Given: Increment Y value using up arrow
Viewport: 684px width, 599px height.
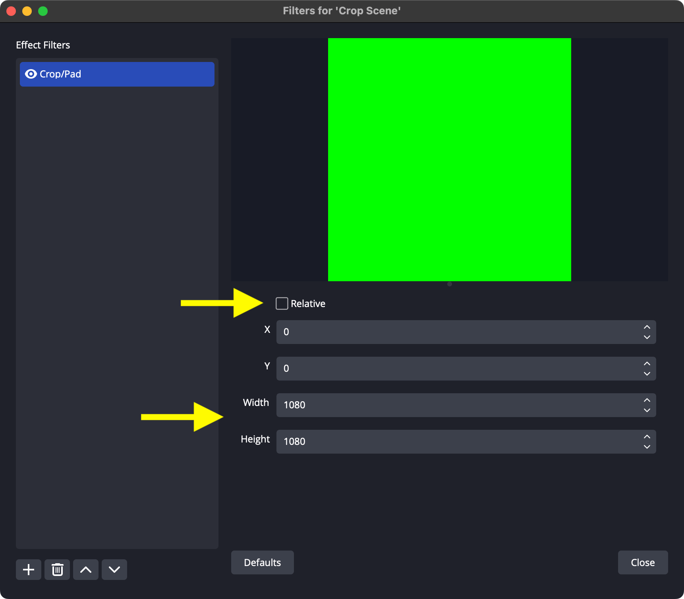Looking at the screenshot, I should (647, 363).
